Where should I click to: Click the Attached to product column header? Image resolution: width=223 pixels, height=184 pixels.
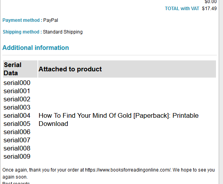(127, 69)
